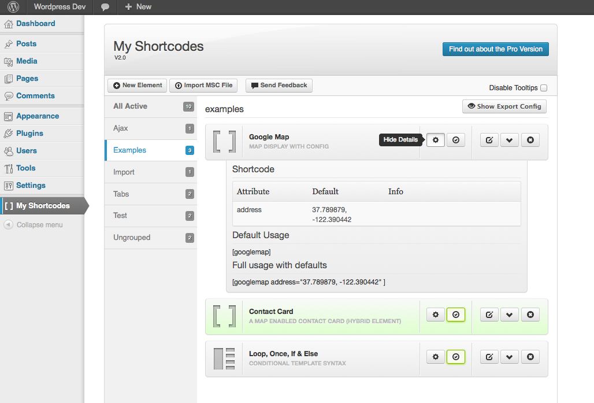
Task: Click the Import MSC File button
Action: (x=203, y=86)
